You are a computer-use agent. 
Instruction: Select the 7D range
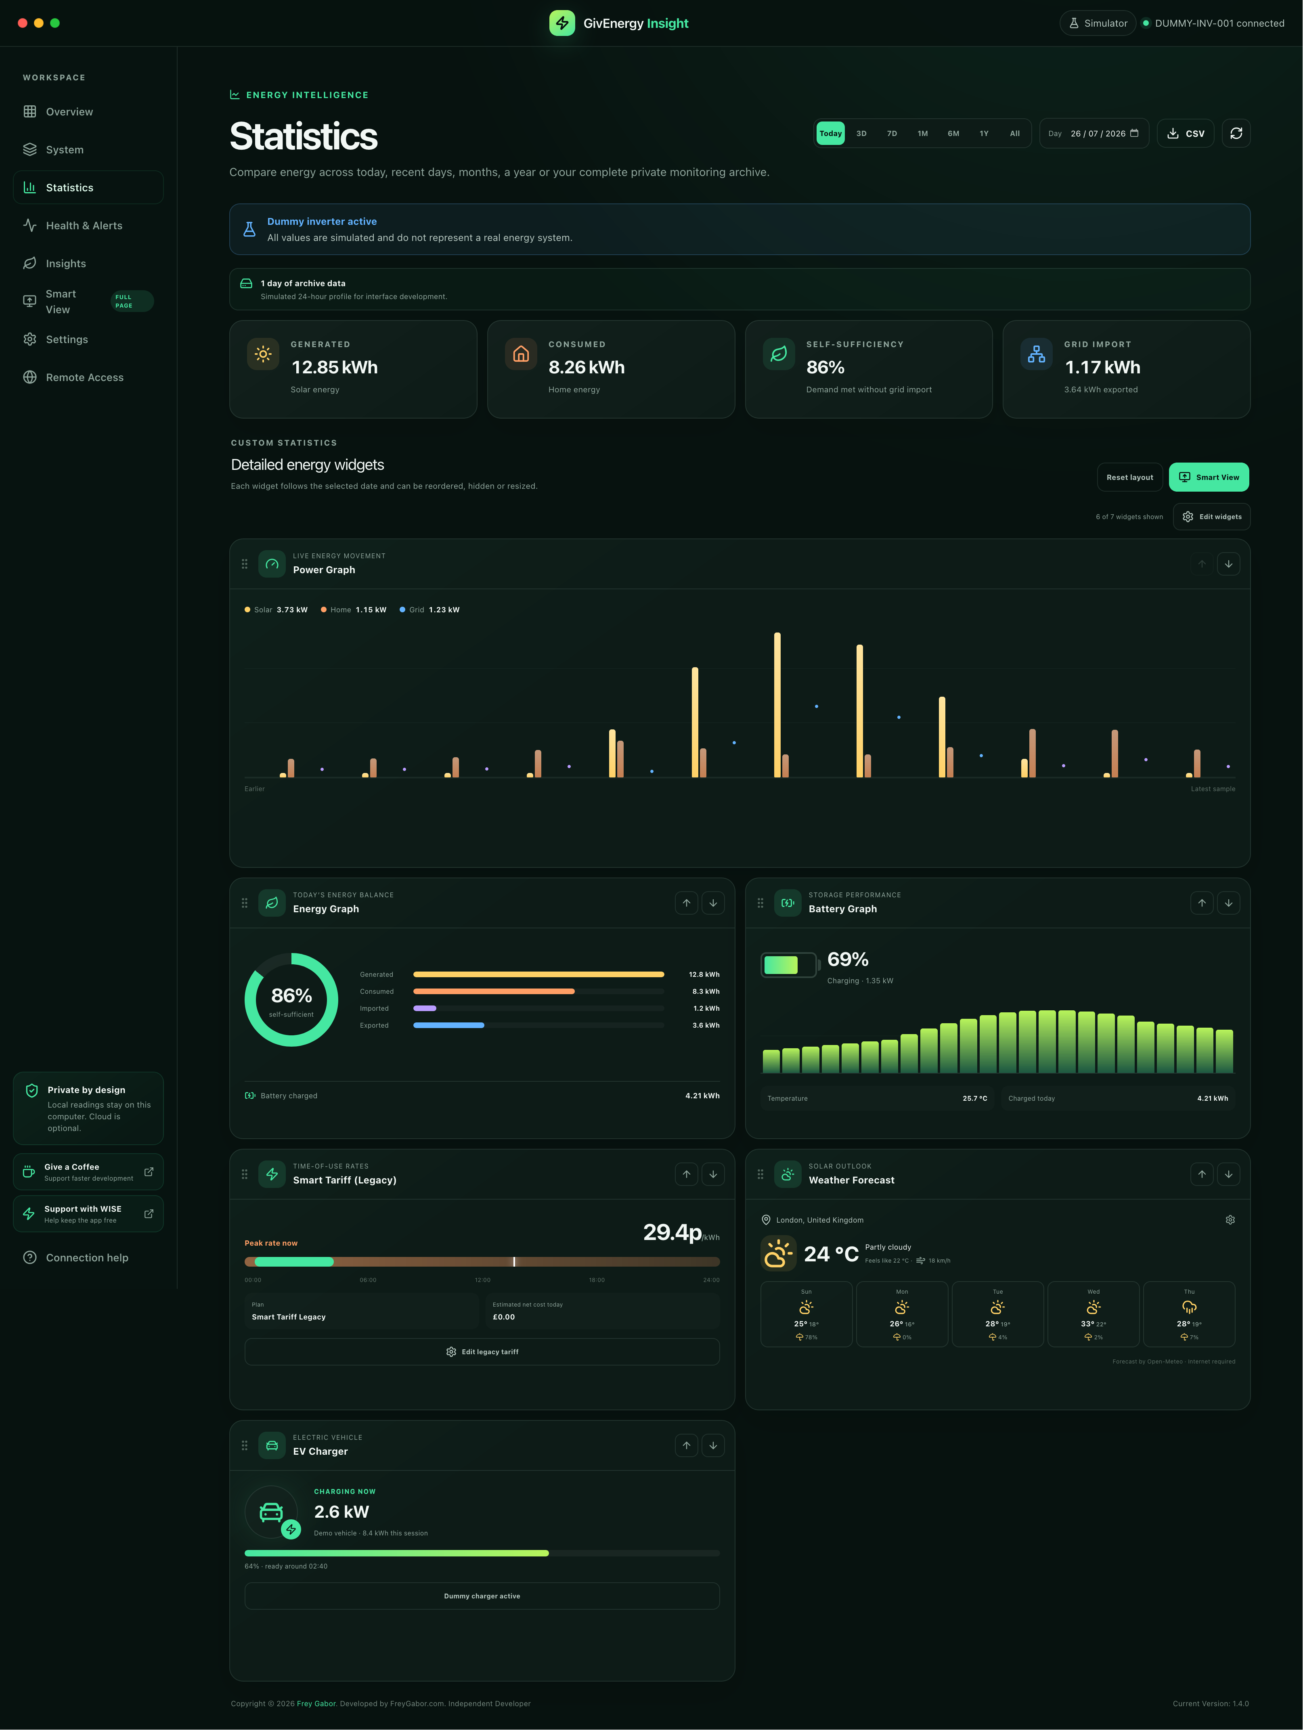tap(892, 134)
